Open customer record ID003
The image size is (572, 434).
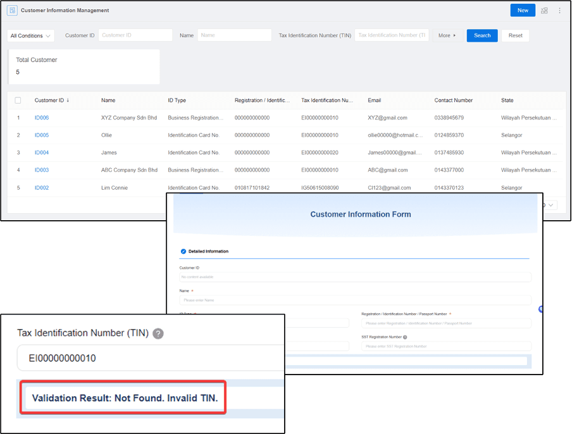coord(42,170)
